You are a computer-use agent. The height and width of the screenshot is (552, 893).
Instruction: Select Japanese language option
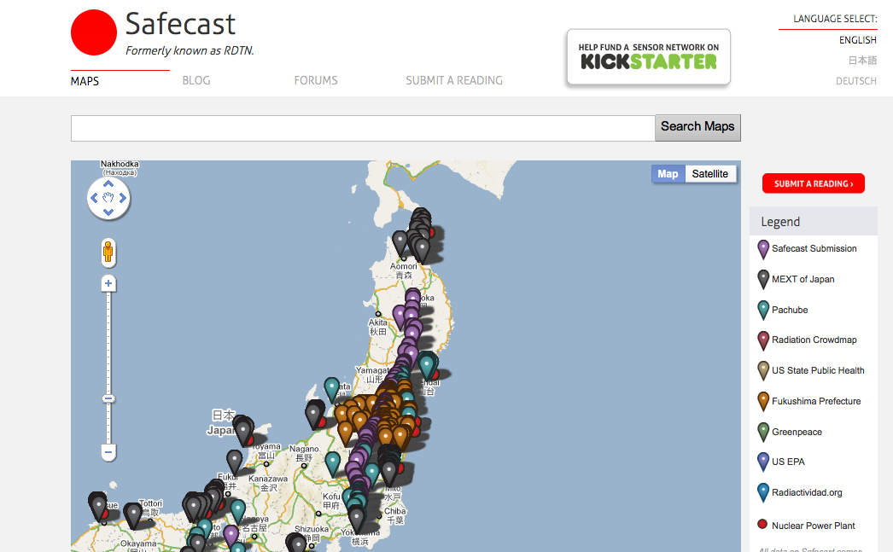(863, 61)
